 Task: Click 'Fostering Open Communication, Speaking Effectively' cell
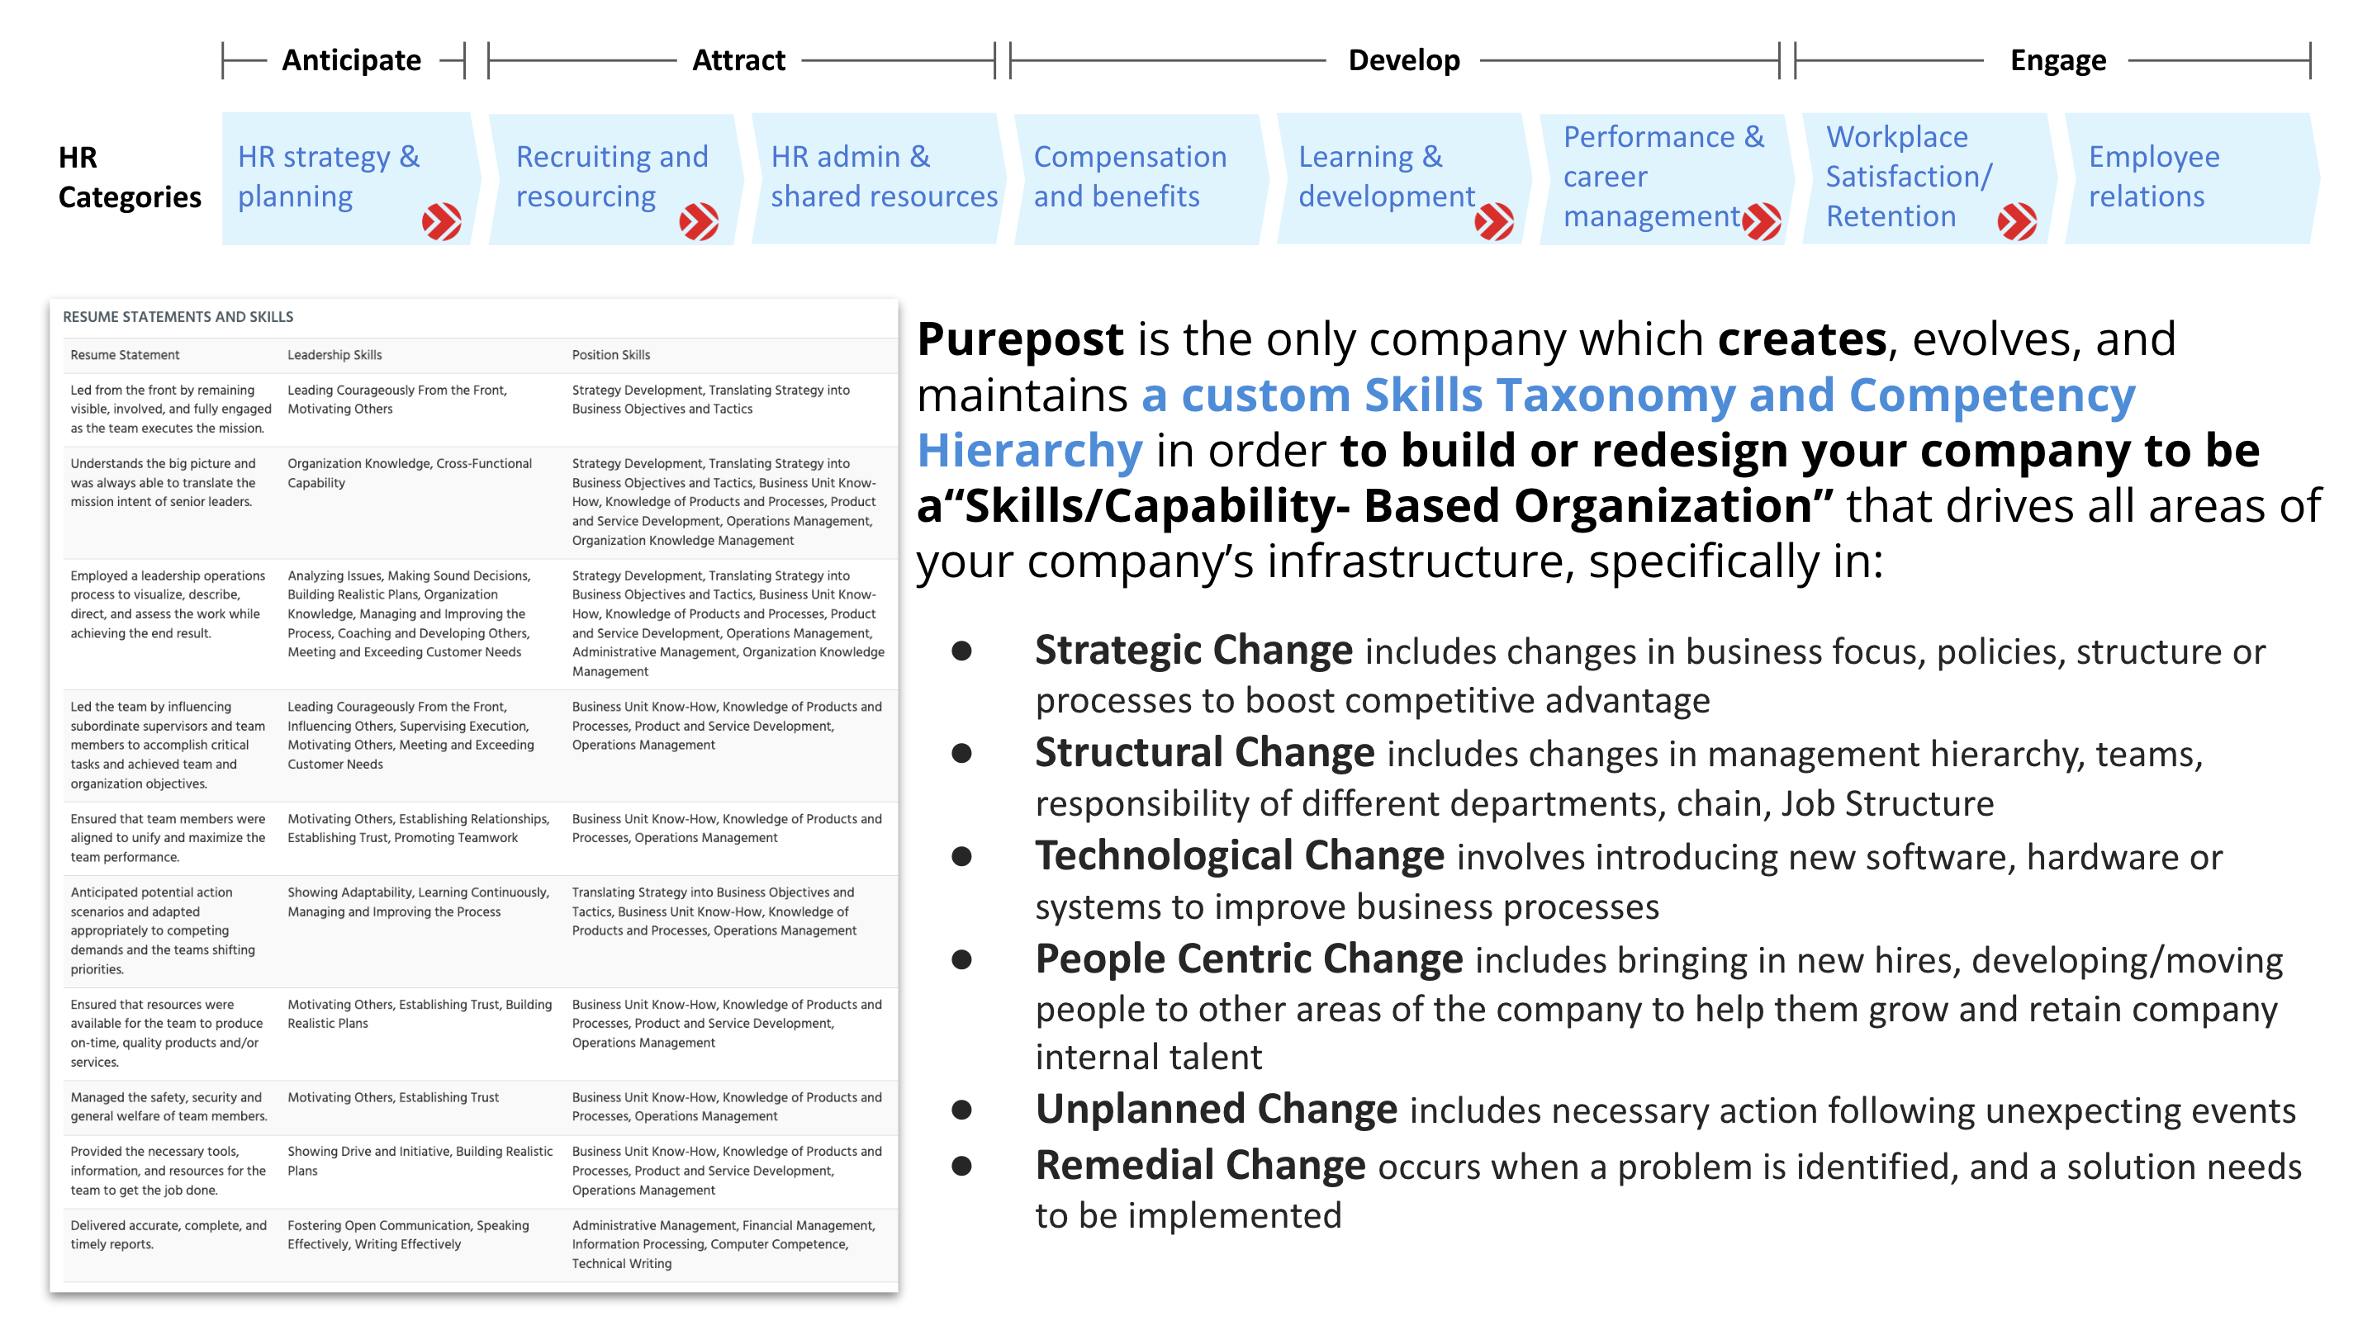(408, 1234)
